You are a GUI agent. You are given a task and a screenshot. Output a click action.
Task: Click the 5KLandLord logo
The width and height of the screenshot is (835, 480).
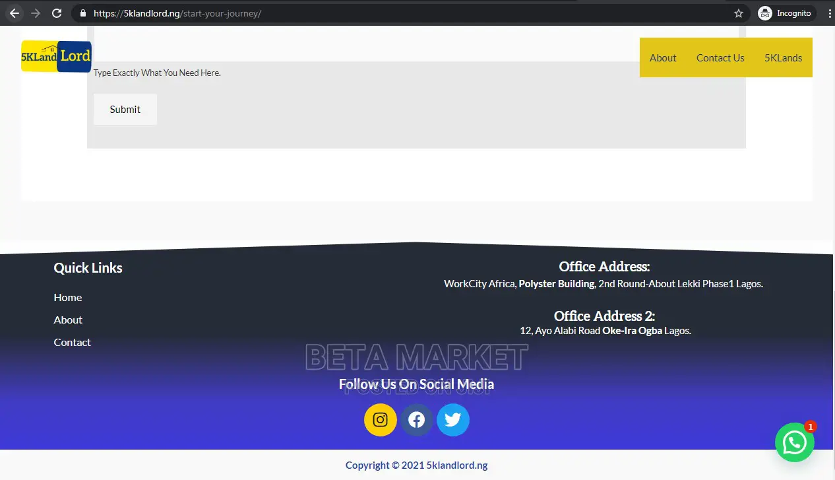(x=56, y=56)
